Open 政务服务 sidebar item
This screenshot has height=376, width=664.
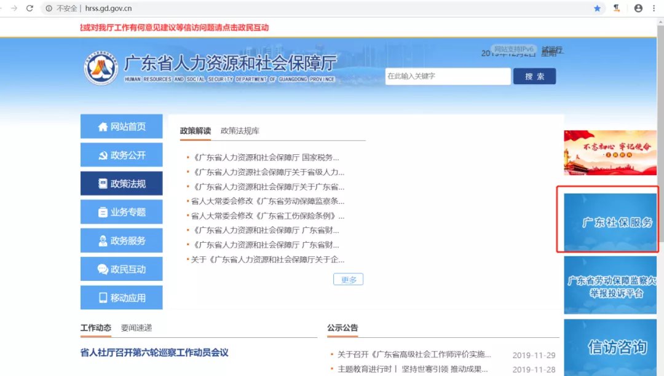click(122, 241)
